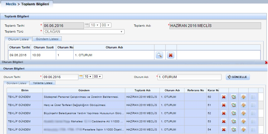Screen dimensions: 268x134
Task: Open Oturum Tarihi minute dropdown showing 00
Action: coord(98,77)
